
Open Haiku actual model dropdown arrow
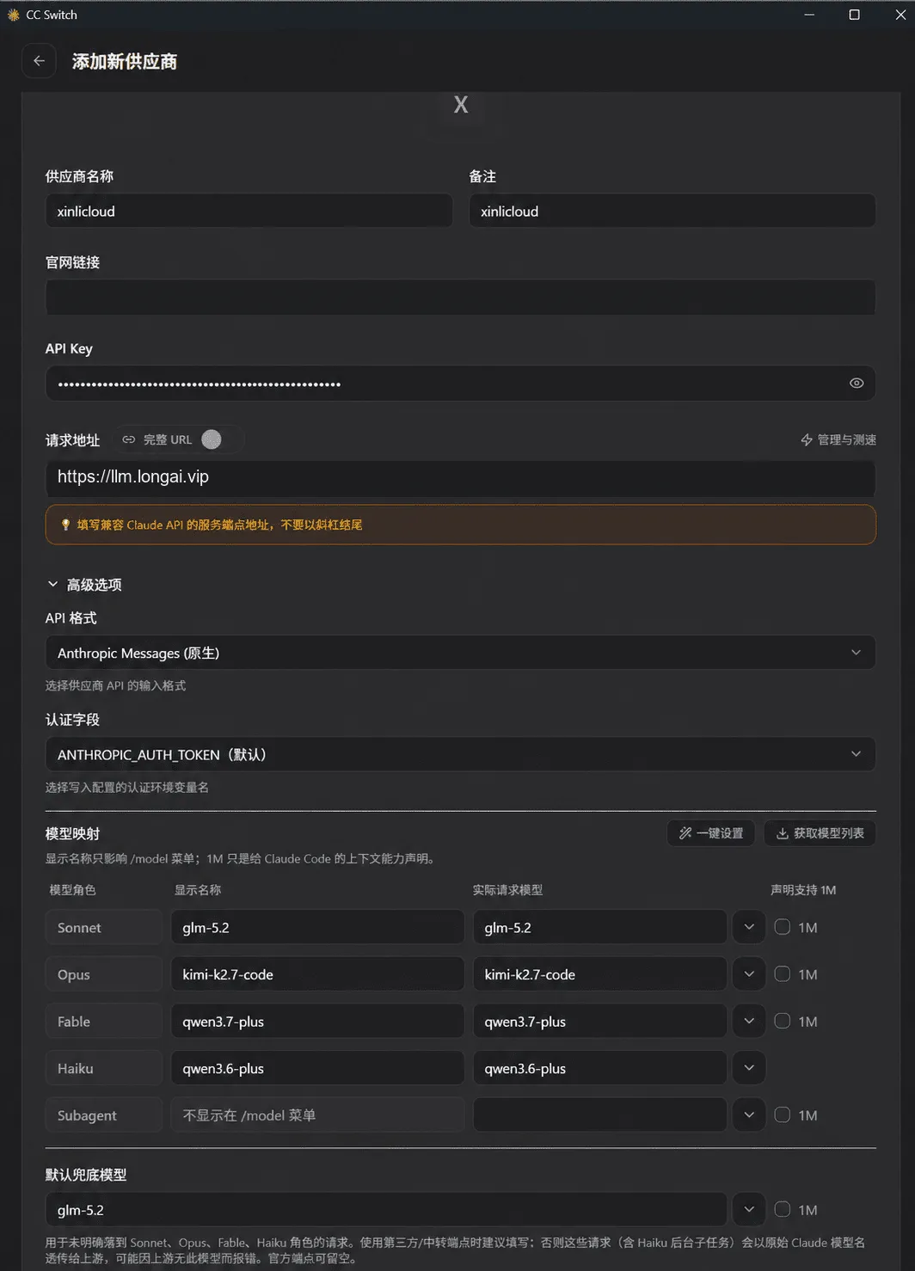(x=749, y=1068)
